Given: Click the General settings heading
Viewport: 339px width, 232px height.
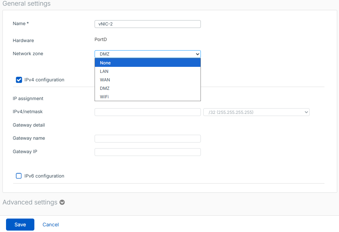Looking at the screenshot, I should [x=27, y=4].
